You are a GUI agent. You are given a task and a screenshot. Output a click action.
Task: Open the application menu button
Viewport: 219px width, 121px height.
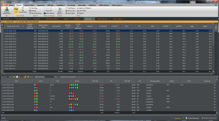(x=4, y=5)
